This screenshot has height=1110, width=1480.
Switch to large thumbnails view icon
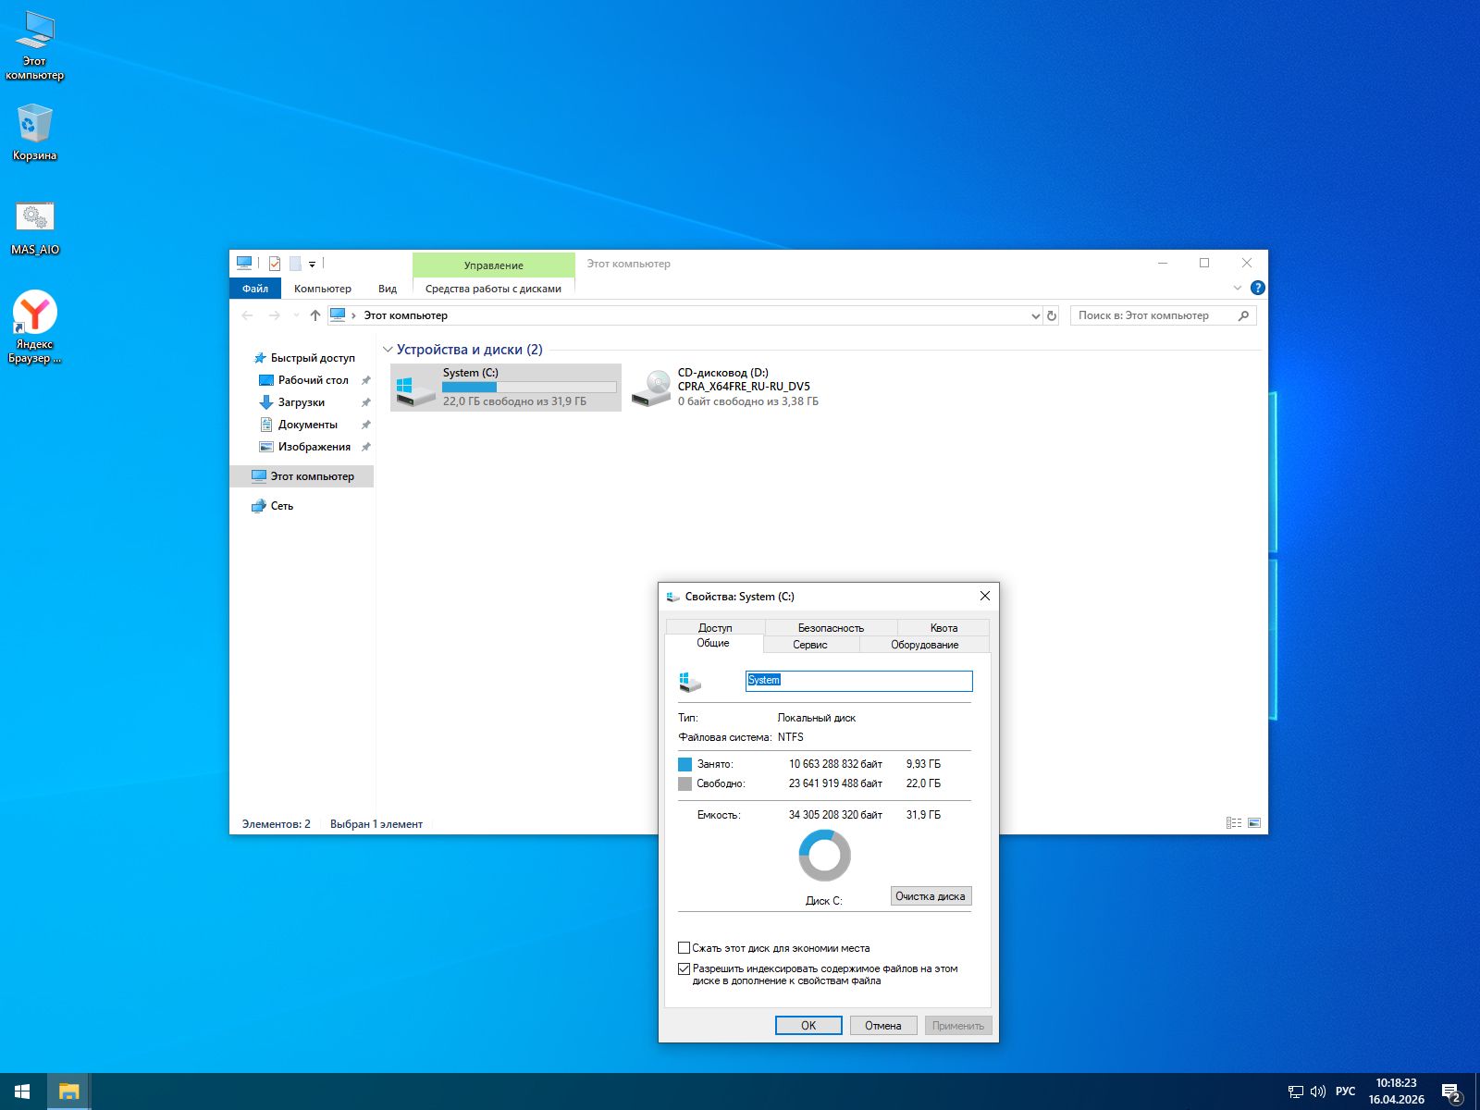1254,823
